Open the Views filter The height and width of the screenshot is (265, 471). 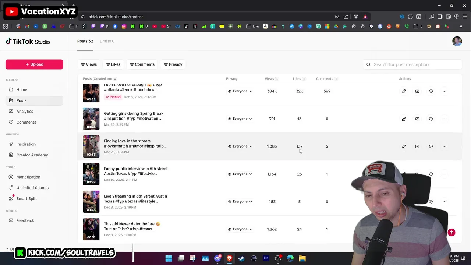tap(89, 64)
